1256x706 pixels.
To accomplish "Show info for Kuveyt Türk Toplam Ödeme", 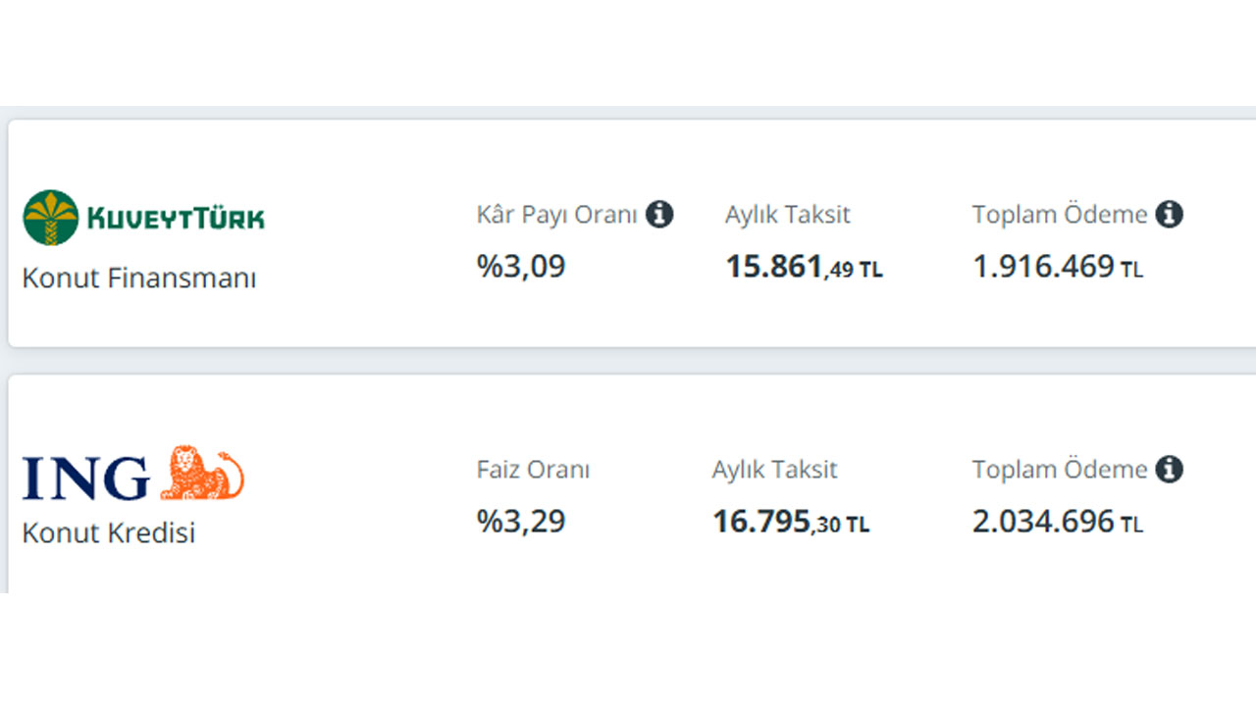I will (1169, 214).
